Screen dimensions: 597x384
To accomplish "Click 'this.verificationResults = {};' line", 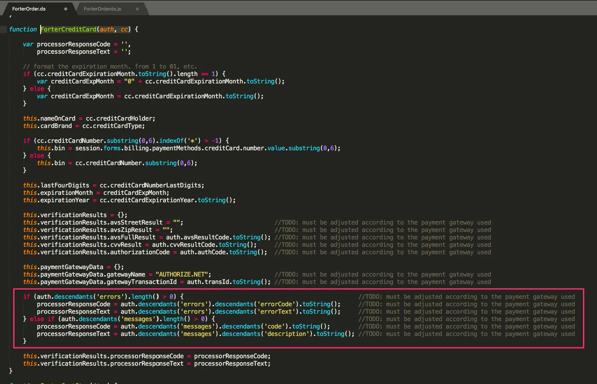I will [75, 215].
